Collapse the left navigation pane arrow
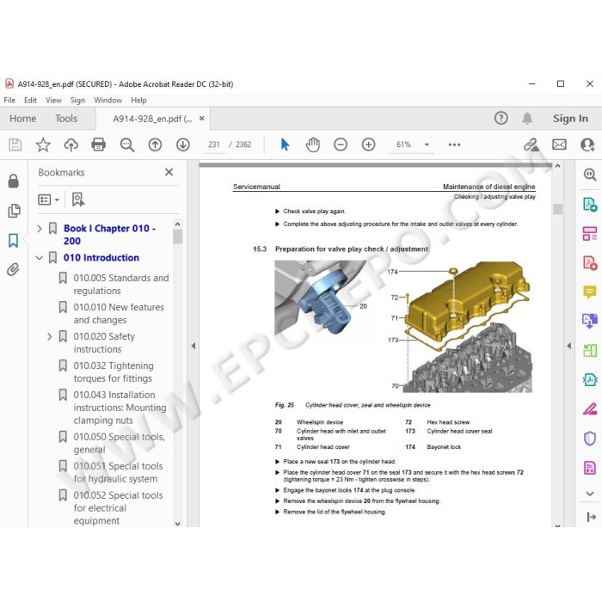602x602 pixels. pyautogui.click(x=193, y=346)
